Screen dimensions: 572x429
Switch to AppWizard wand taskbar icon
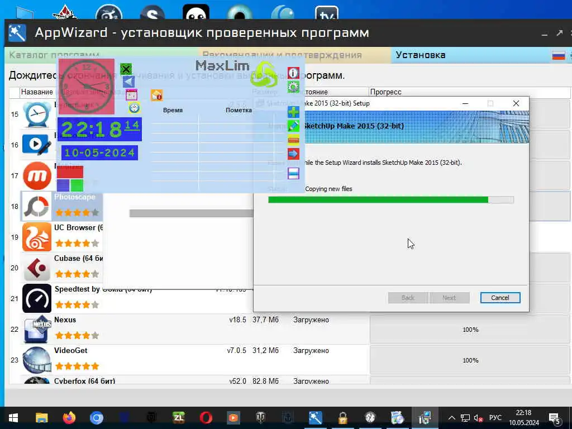(x=315, y=418)
